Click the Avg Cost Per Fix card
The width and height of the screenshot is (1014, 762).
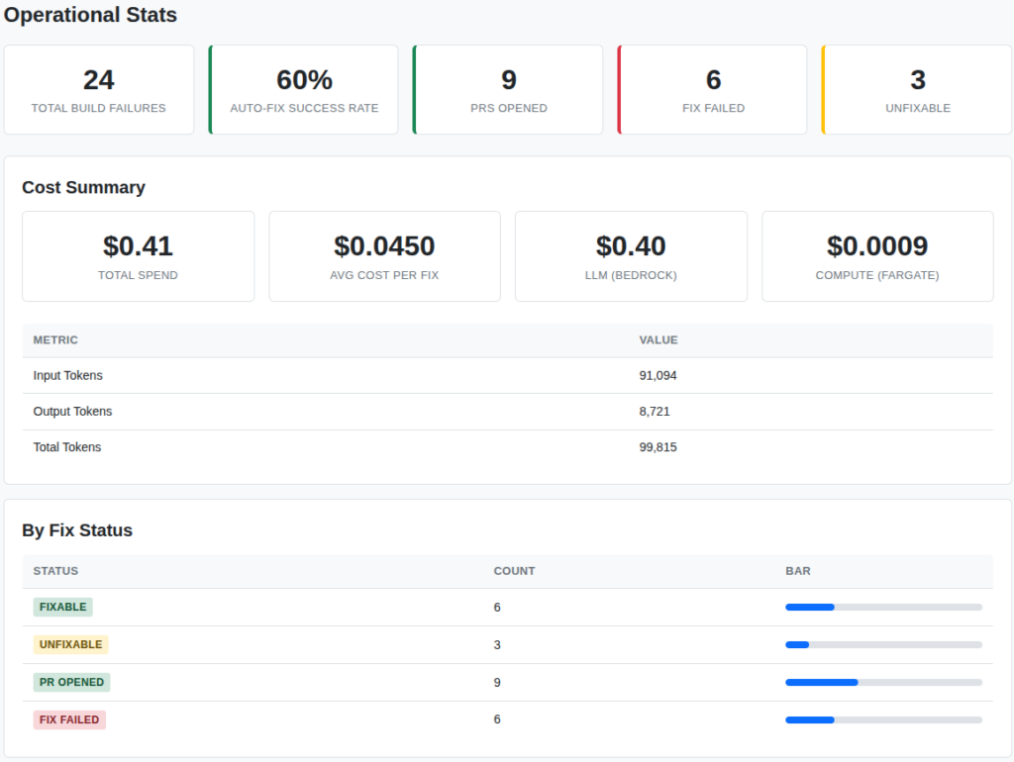(x=384, y=256)
